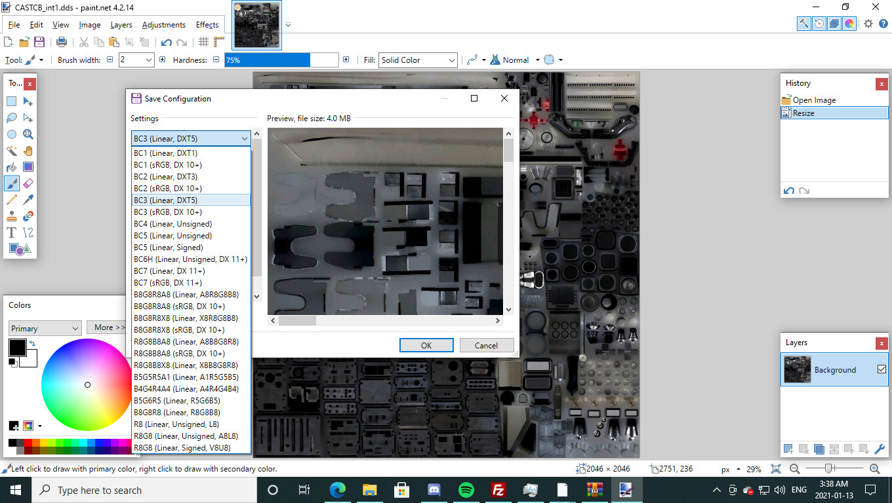Open the Adjustments menu
This screenshot has height=503, width=892.
(x=163, y=25)
